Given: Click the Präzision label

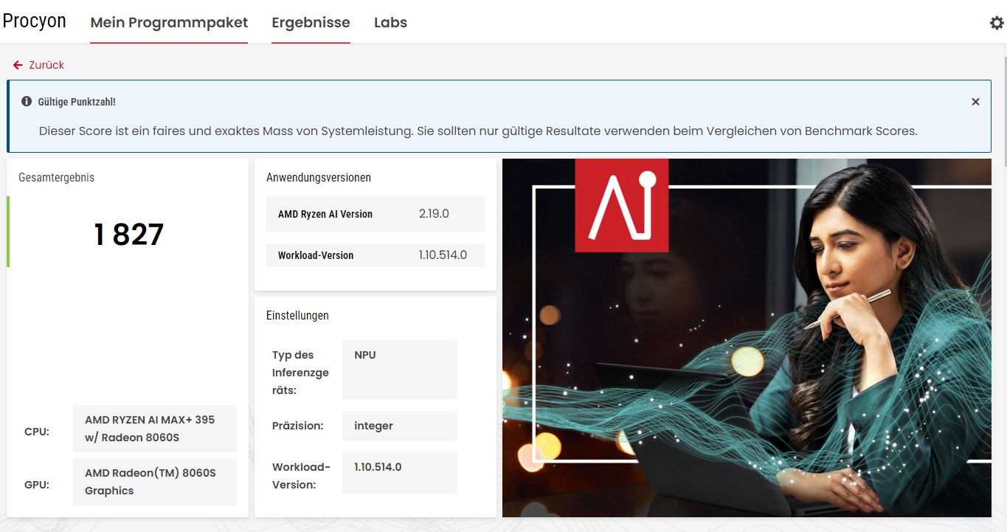Looking at the screenshot, I should [298, 426].
